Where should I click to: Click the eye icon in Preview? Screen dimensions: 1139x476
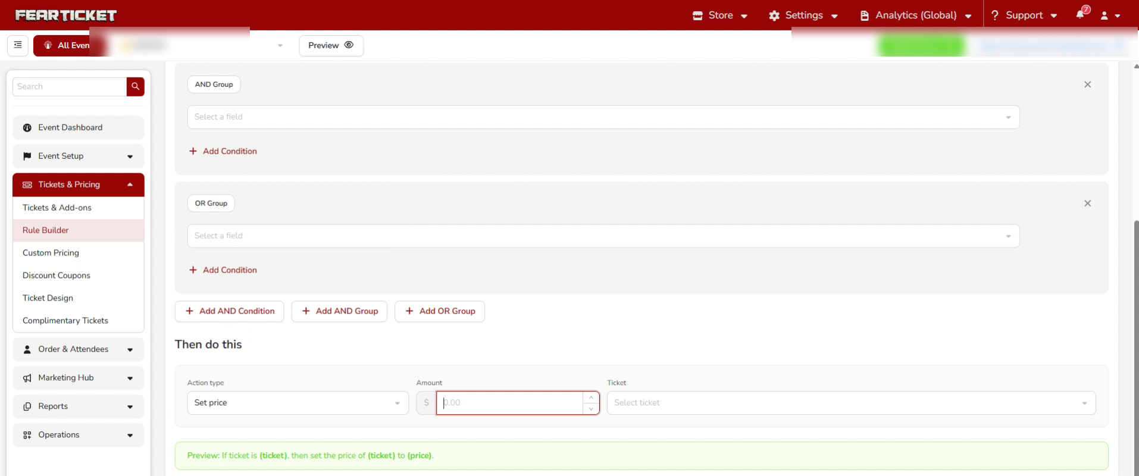coord(349,45)
